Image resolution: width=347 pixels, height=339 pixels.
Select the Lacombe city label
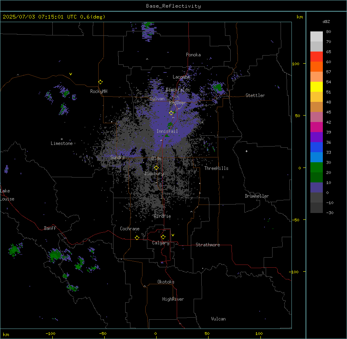point(181,77)
